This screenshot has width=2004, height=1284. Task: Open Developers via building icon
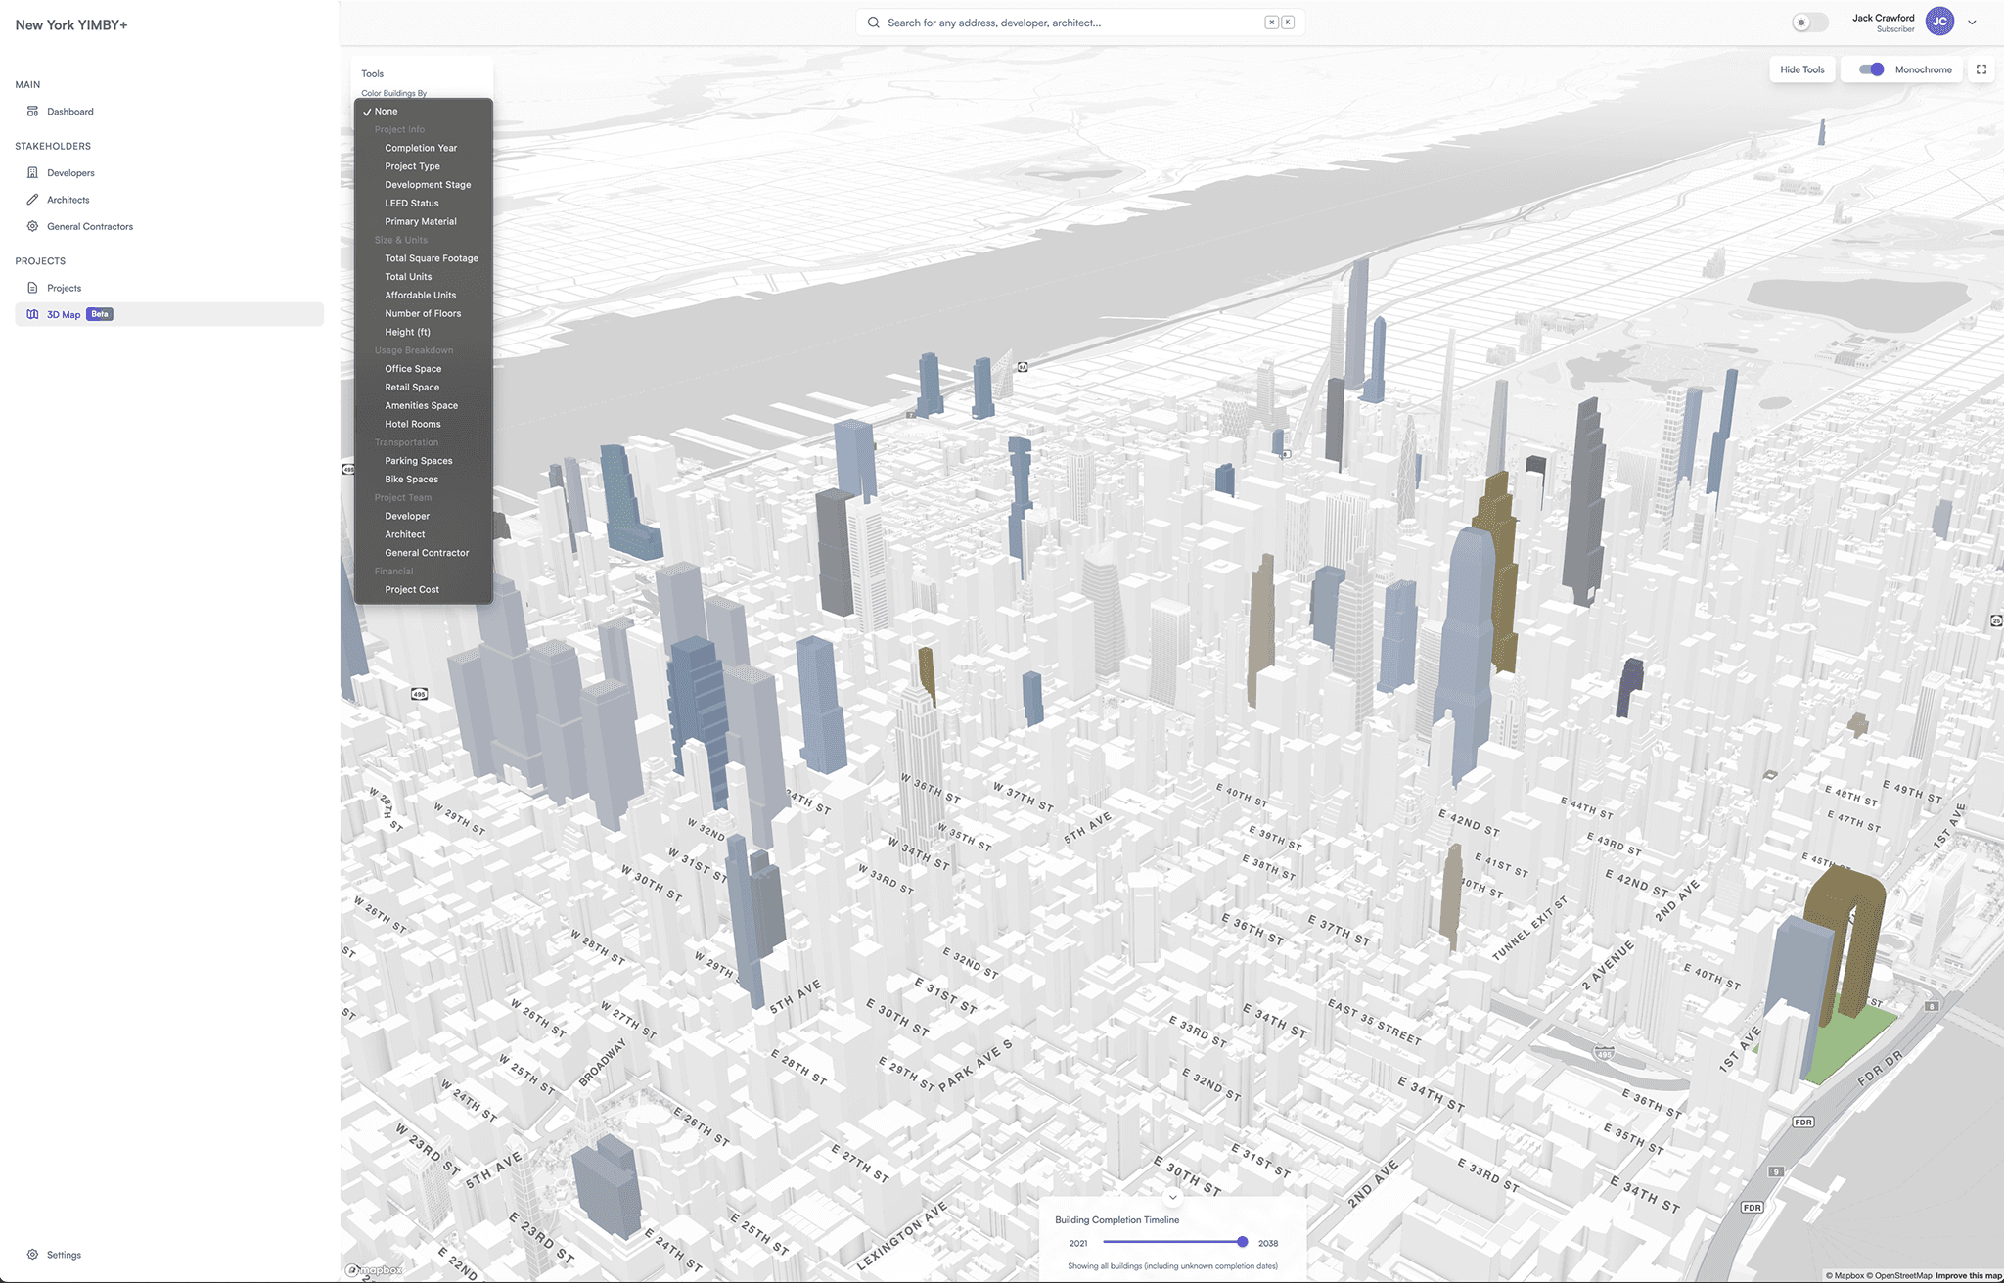[32, 173]
